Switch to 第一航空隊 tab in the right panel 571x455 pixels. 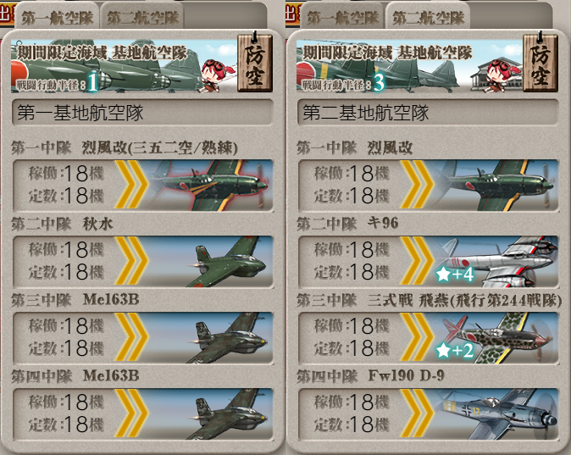pos(342,17)
